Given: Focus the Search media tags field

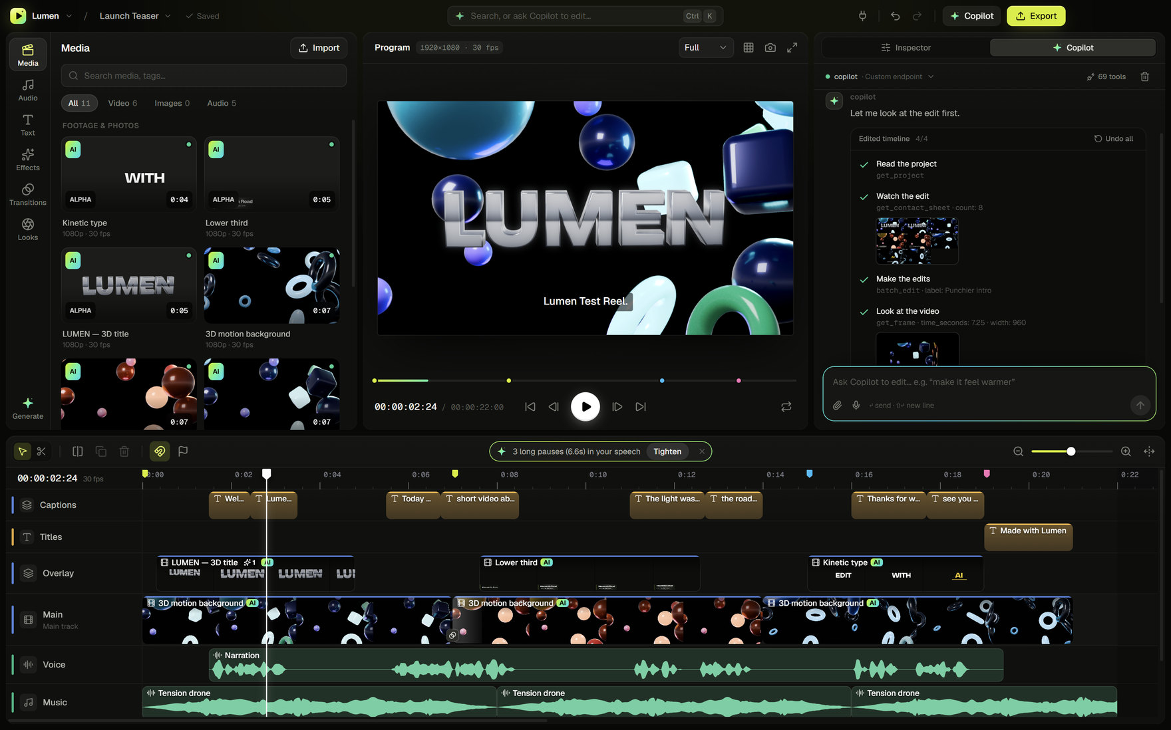Looking at the screenshot, I should [x=204, y=76].
